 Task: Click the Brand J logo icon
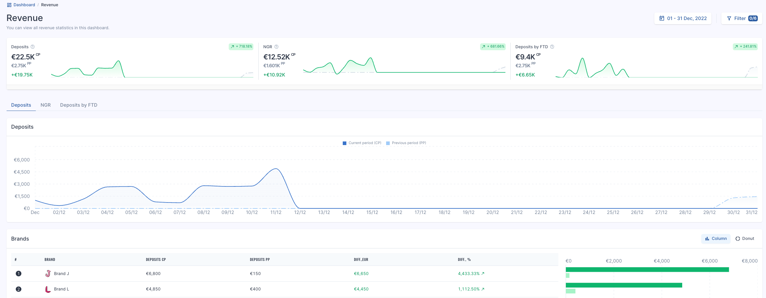click(48, 273)
